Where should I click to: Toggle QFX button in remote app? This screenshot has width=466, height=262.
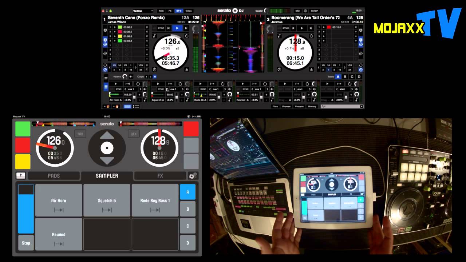coord(134,134)
